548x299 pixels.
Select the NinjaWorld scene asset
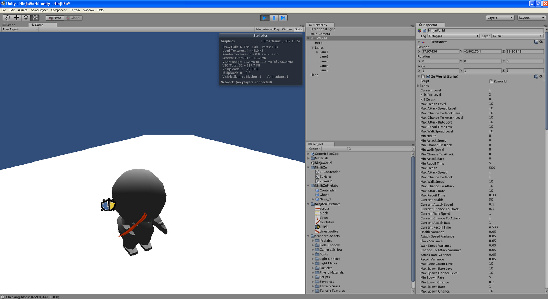[321, 163]
